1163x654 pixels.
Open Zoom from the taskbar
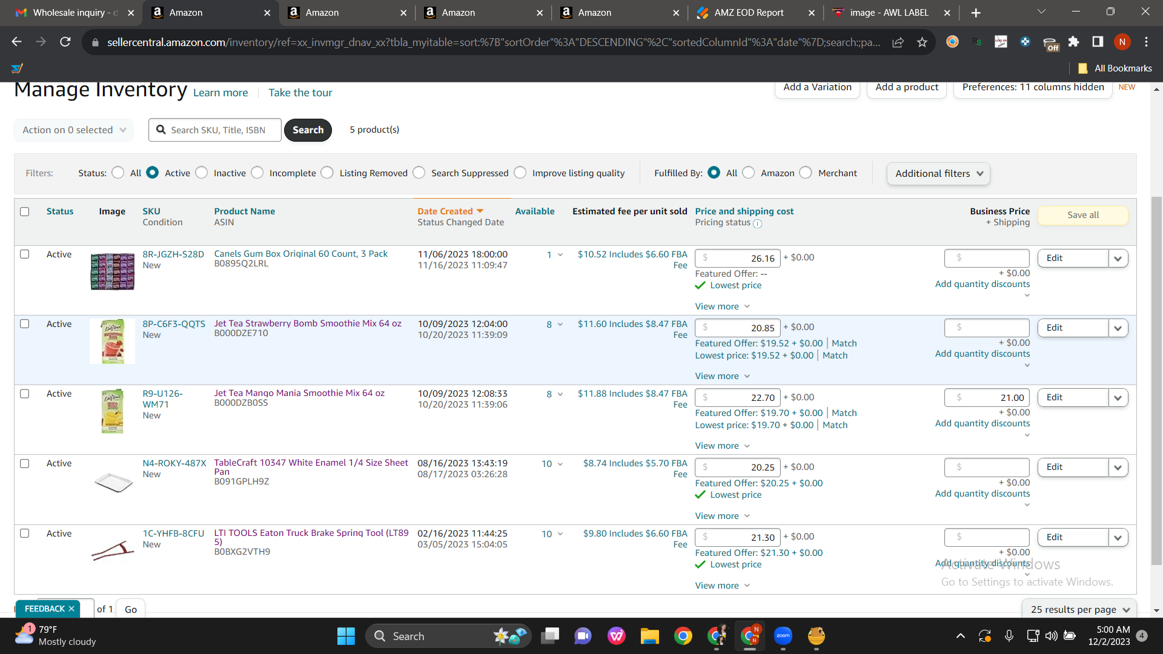[783, 636]
